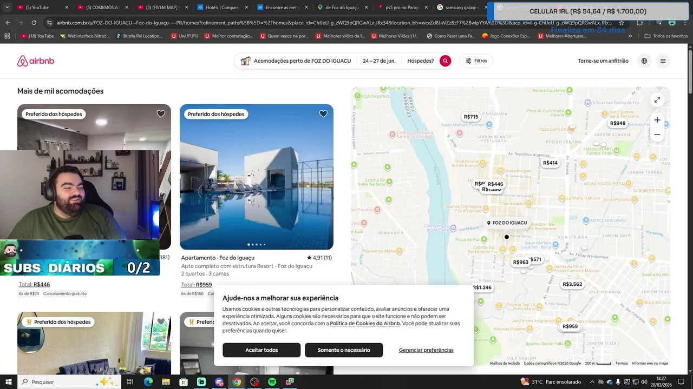The image size is (693, 389).
Task: Open Windows Start menu
Action: [x=9, y=382]
